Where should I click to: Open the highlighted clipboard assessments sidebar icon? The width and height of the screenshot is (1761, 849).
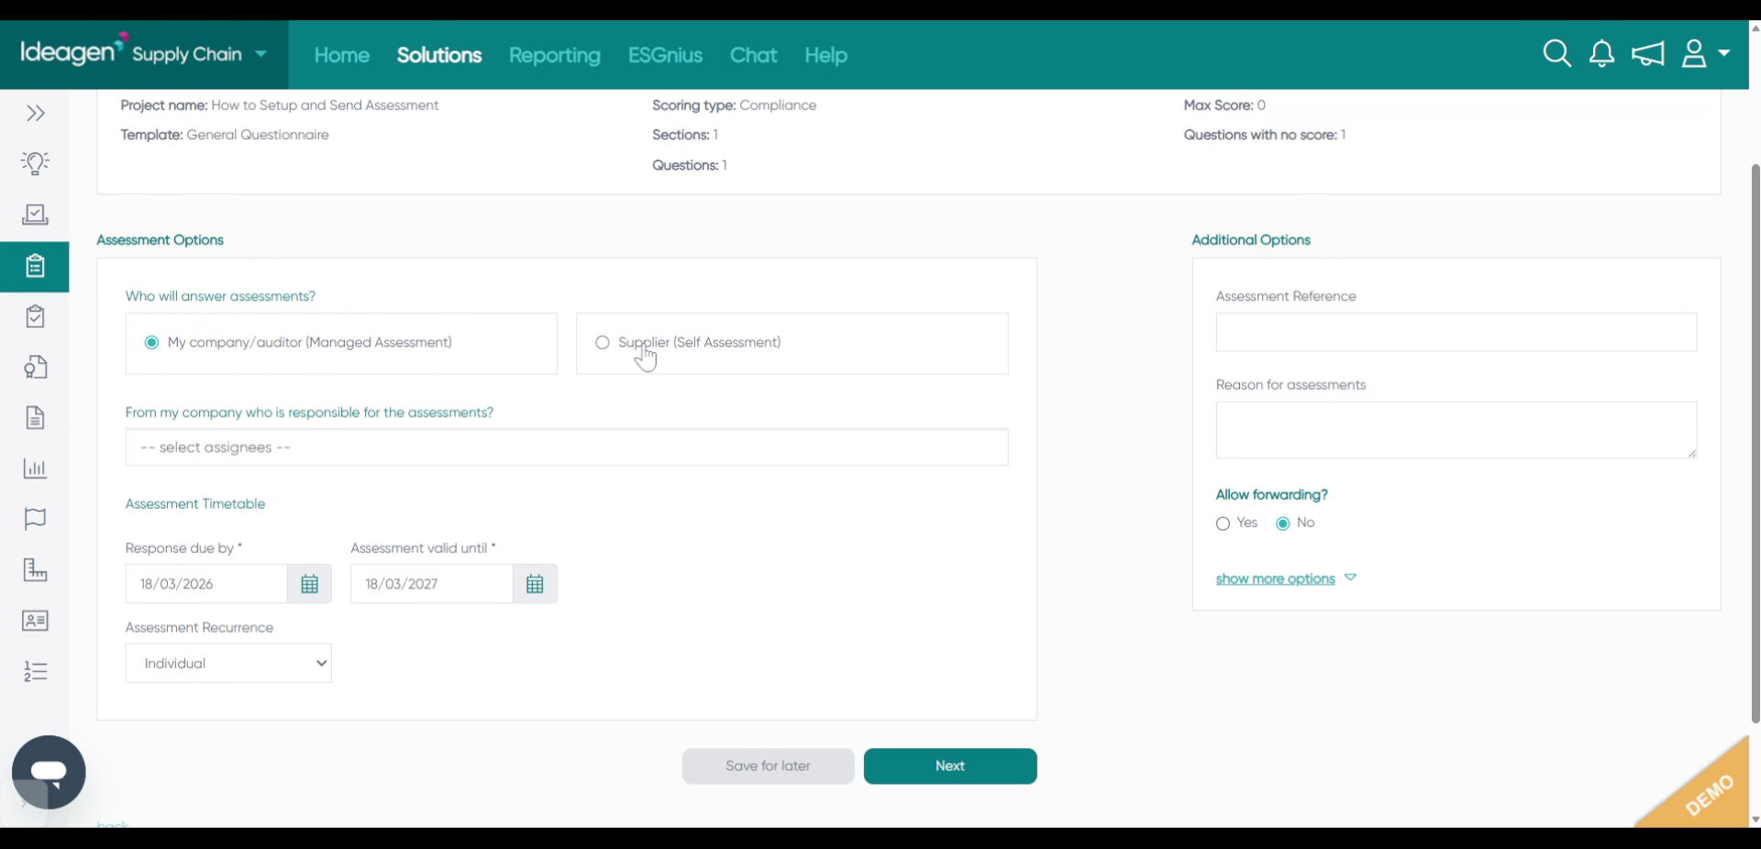coord(35,266)
